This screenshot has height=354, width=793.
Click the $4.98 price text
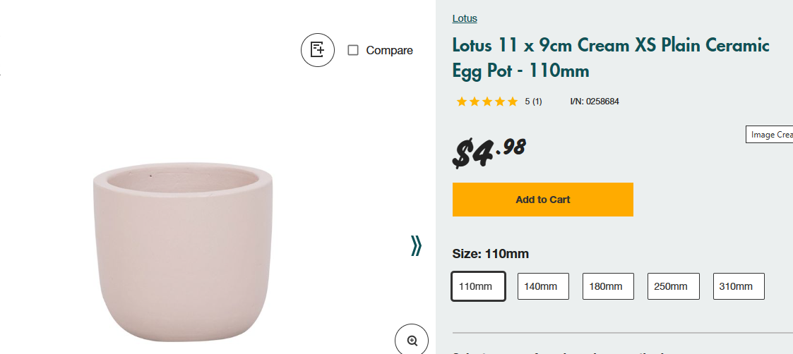[x=489, y=151]
